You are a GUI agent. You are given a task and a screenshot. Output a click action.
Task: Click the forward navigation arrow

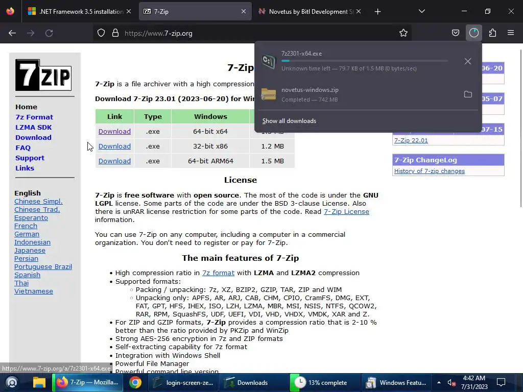pos(31,33)
